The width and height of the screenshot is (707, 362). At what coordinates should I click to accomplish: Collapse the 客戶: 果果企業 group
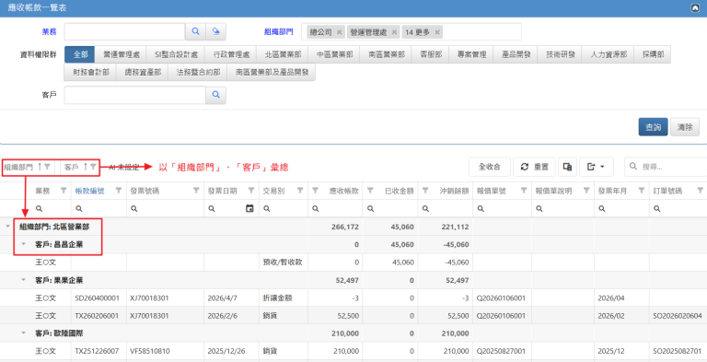pos(24,280)
